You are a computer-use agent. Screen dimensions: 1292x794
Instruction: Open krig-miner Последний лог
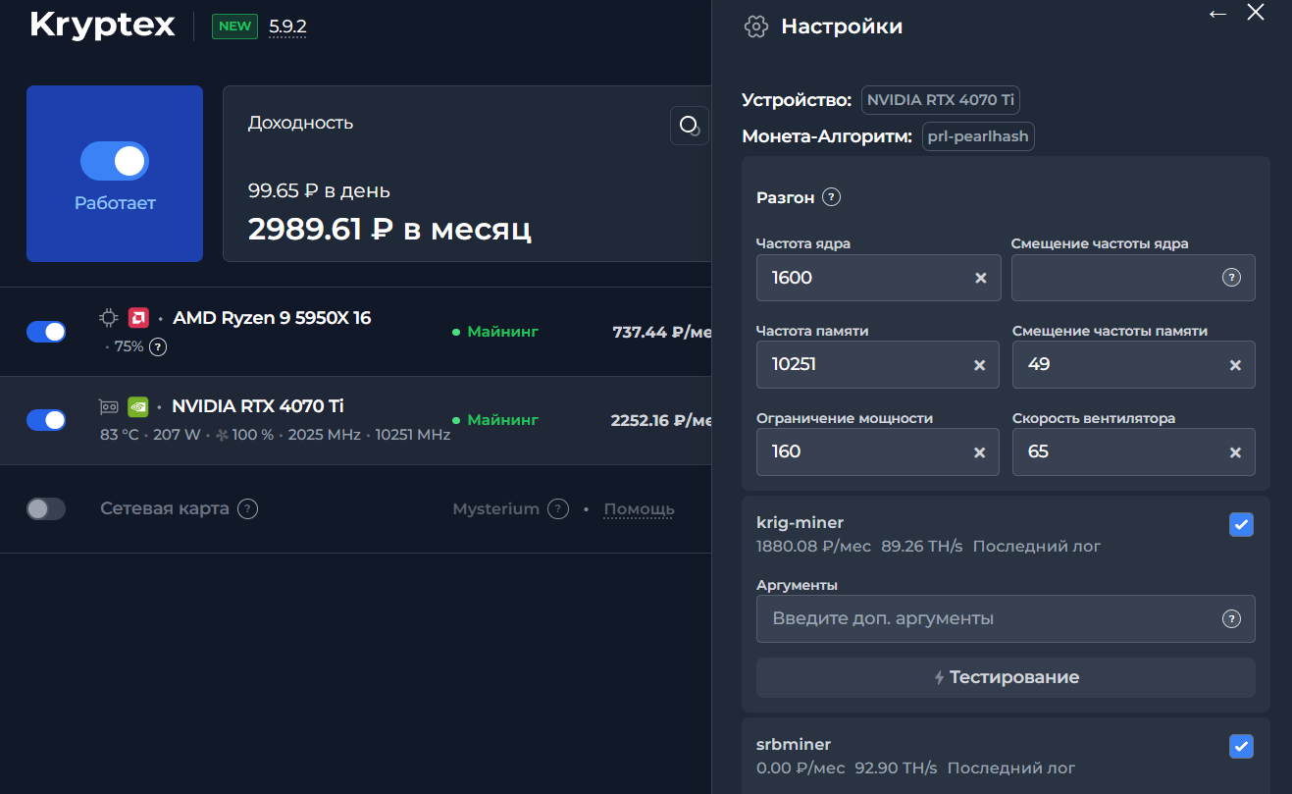coord(1037,546)
